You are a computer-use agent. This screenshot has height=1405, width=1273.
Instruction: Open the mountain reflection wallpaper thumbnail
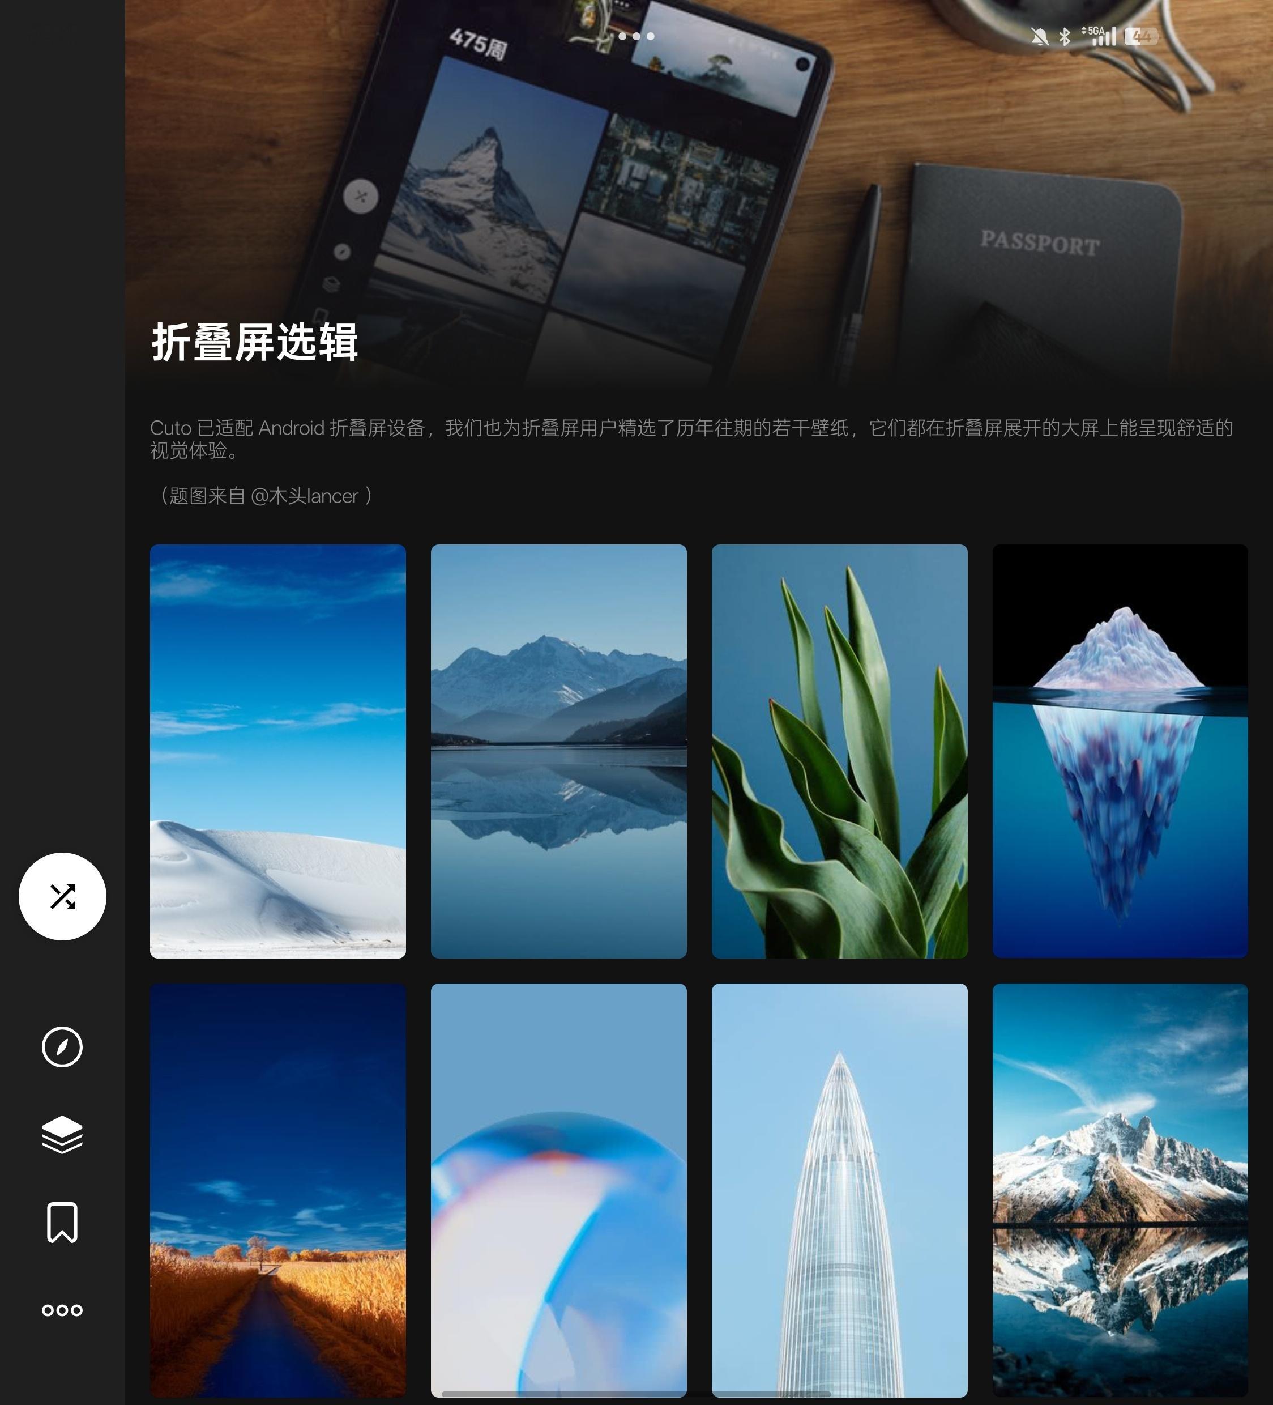[x=559, y=750]
